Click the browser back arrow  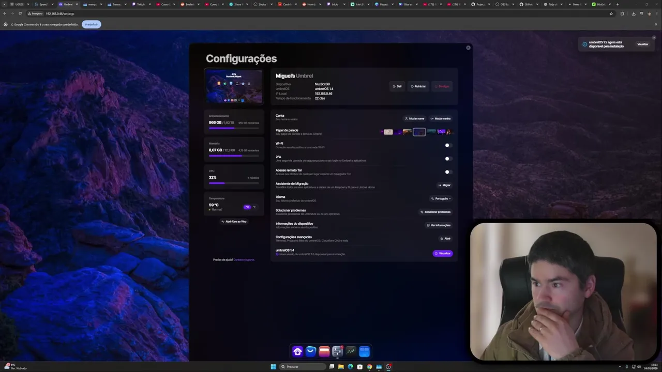point(5,13)
